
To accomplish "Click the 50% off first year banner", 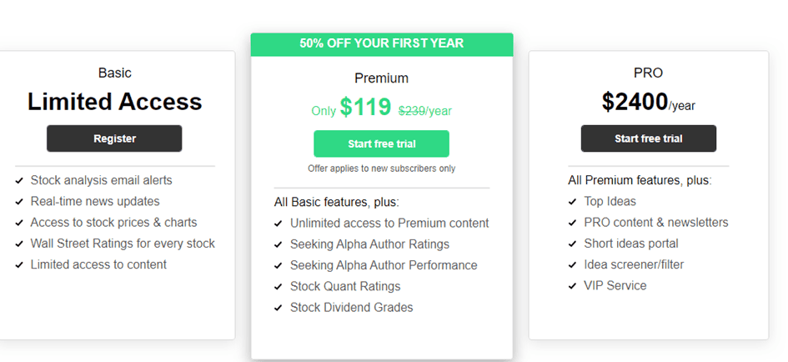I will point(381,43).
